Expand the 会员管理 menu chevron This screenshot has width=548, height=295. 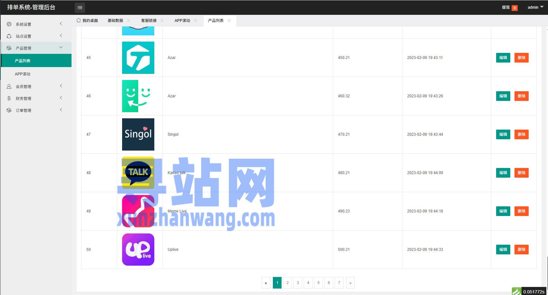click(61, 86)
